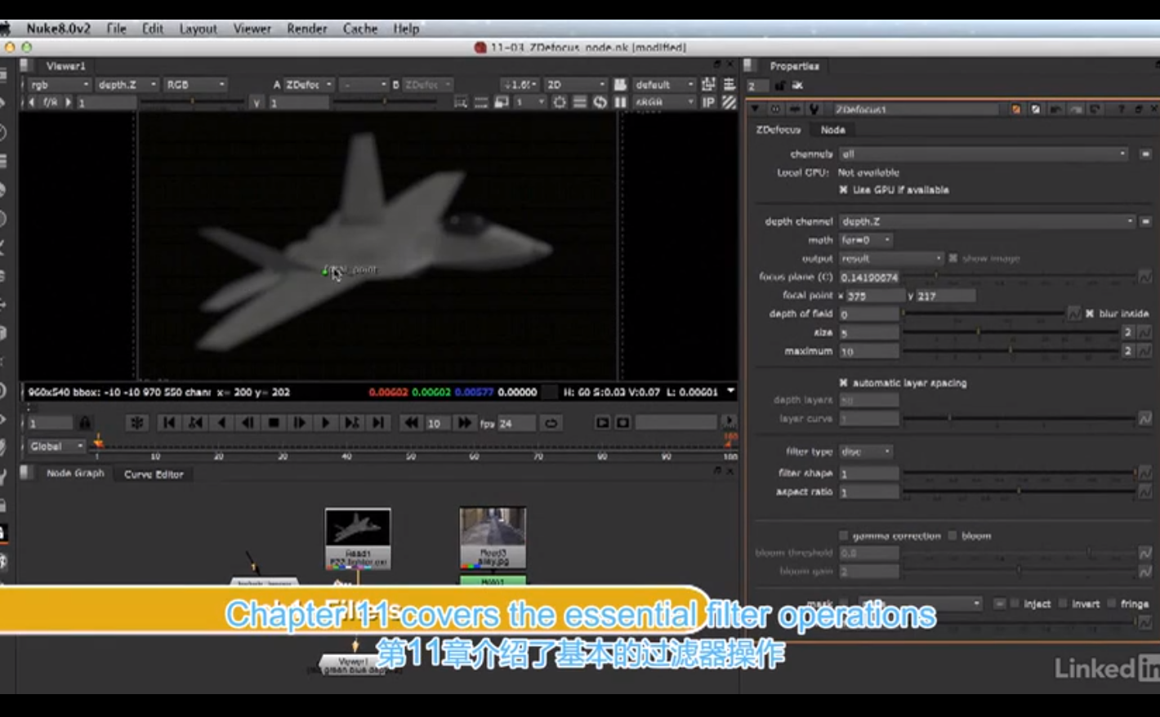1160x717 pixels.
Task: Skip backward by 10 frames
Action: click(x=411, y=423)
